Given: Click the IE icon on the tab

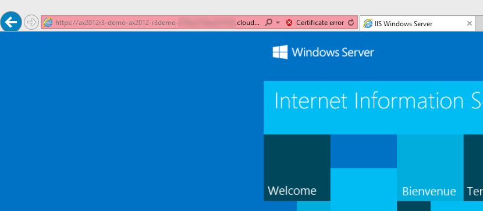Looking at the screenshot, I should (368, 23).
